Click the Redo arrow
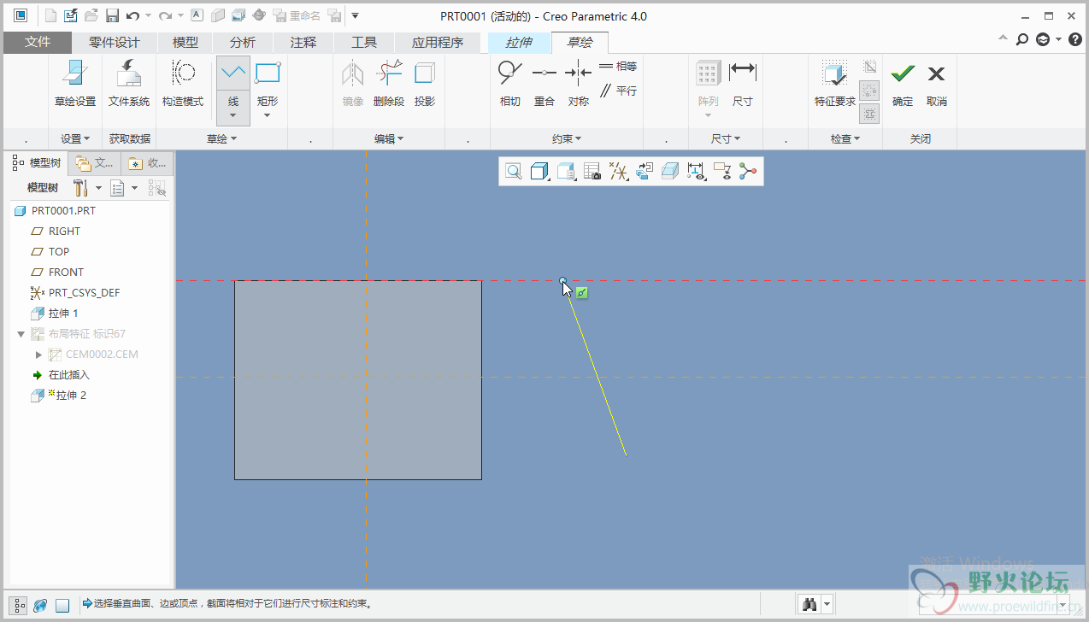Screen dimensions: 1089x622 pyautogui.click(x=167, y=15)
